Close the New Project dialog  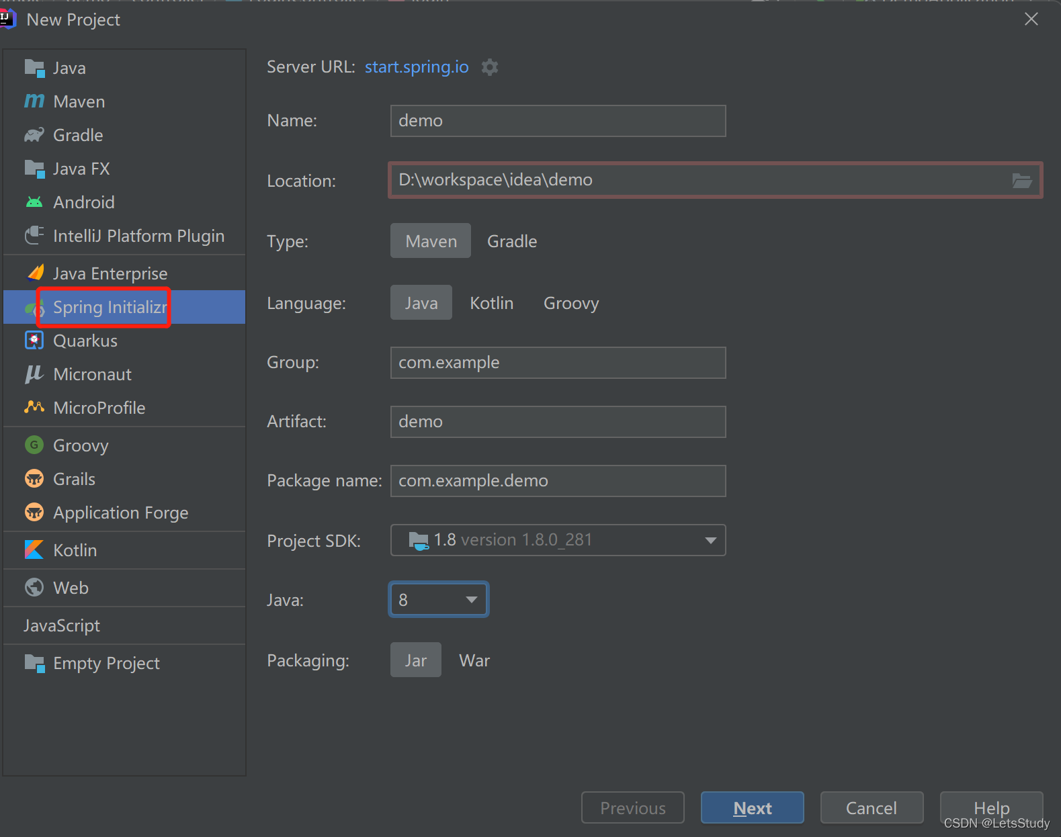(x=1031, y=19)
